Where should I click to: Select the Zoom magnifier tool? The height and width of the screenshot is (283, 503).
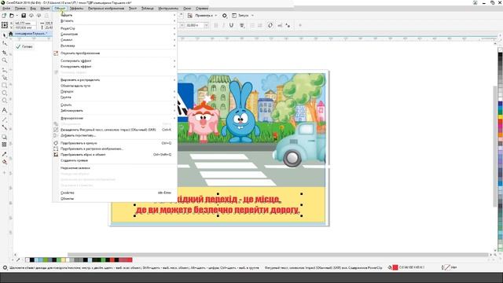pyautogui.click(x=5, y=61)
